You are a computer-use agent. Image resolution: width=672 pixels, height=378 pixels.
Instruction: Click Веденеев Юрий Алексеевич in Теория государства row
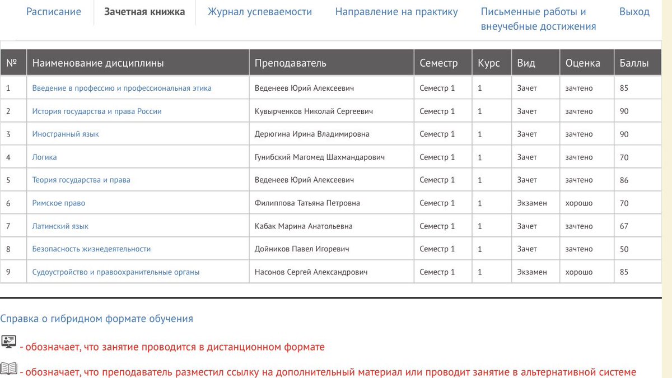tap(304, 180)
